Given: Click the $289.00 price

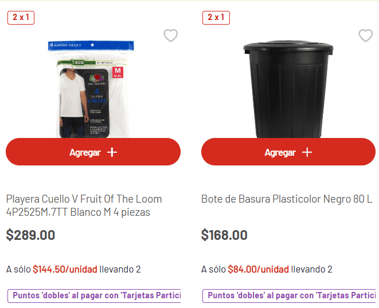Looking at the screenshot, I should [x=31, y=235].
